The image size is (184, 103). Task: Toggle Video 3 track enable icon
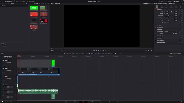(x=10, y=62)
